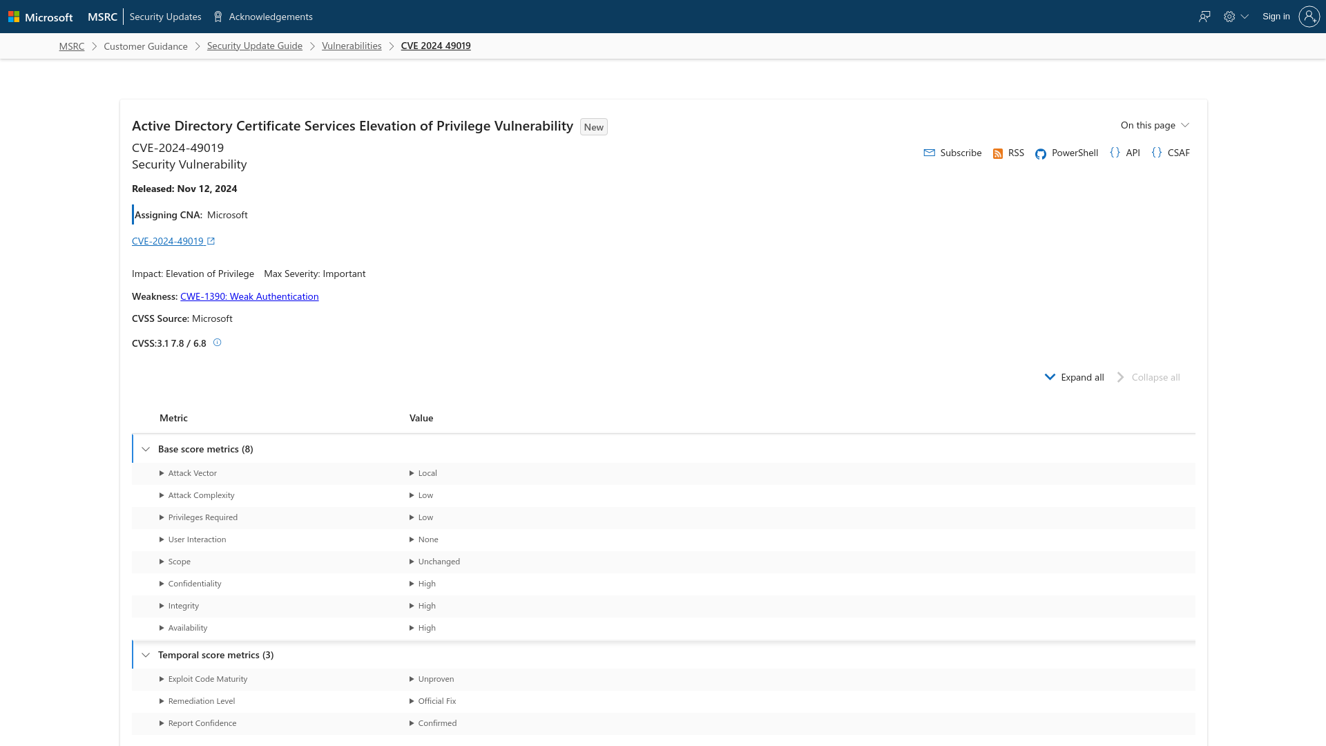Go to Vulnerabilities breadcrumb
The height and width of the screenshot is (746, 1326).
(x=352, y=46)
